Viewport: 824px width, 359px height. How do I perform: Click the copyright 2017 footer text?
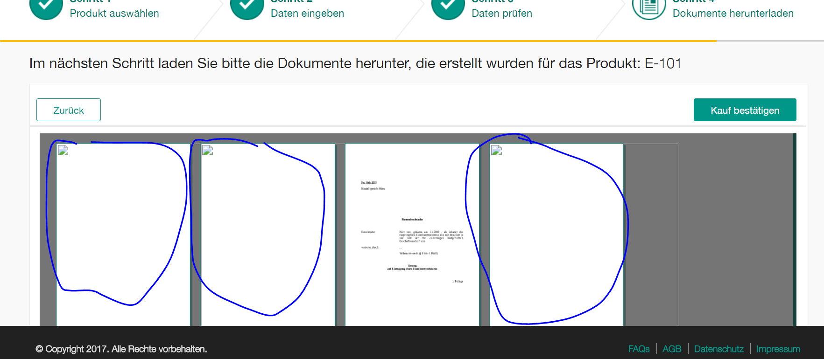tap(121, 349)
